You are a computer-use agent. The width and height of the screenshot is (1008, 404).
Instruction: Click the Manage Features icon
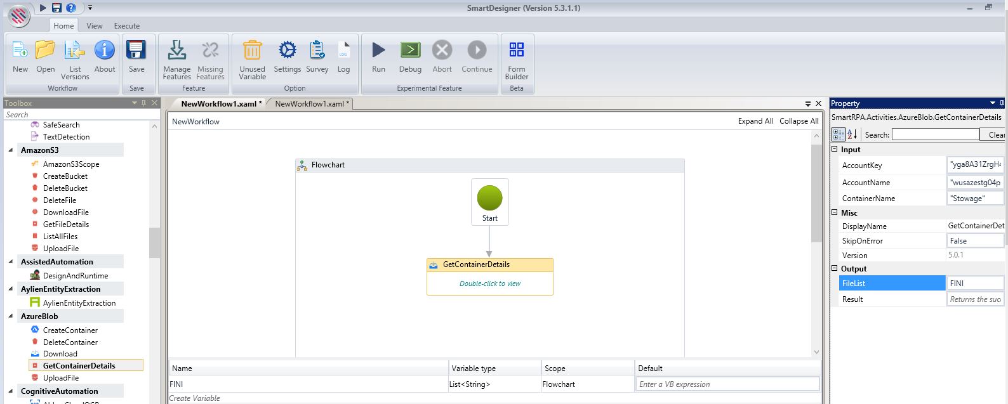[176, 51]
